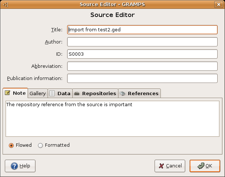Click the Abbreviation input field
The height and width of the screenshot is (177, 225).
click(142, 66)
